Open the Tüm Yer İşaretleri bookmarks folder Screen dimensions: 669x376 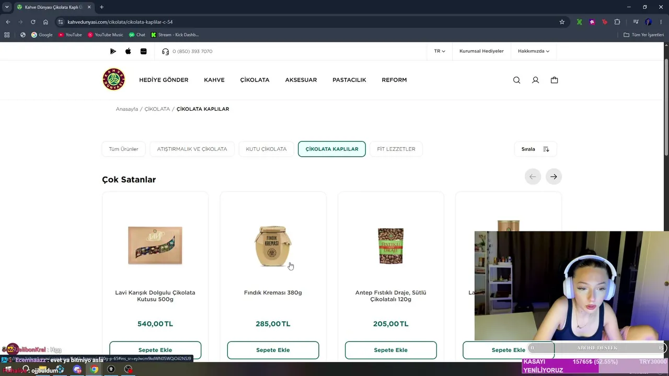point(644,35)
